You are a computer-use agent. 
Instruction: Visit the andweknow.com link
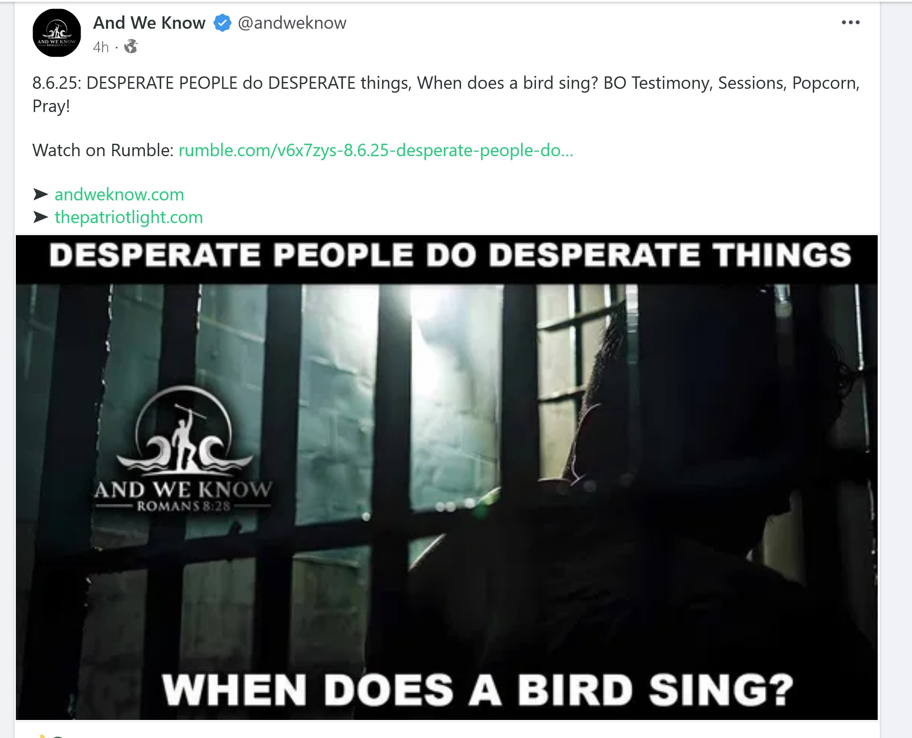click(x=119, y=194)
